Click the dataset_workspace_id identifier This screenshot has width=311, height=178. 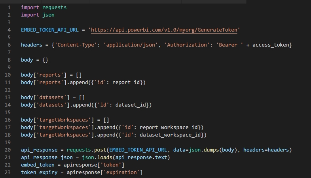pos(170,135)
